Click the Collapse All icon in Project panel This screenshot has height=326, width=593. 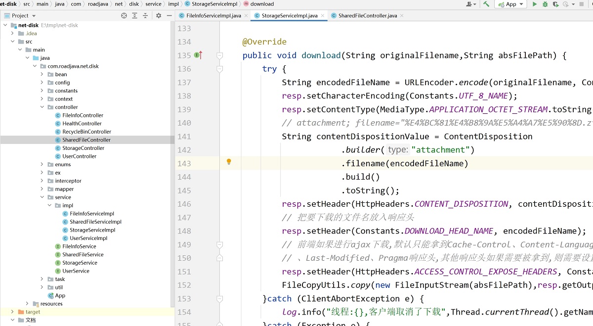click(x=146, y=15)
